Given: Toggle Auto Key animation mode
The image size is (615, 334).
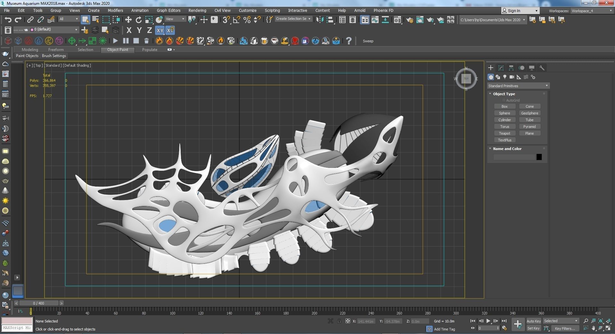Looking at the screenshot, I should [534, 321].
